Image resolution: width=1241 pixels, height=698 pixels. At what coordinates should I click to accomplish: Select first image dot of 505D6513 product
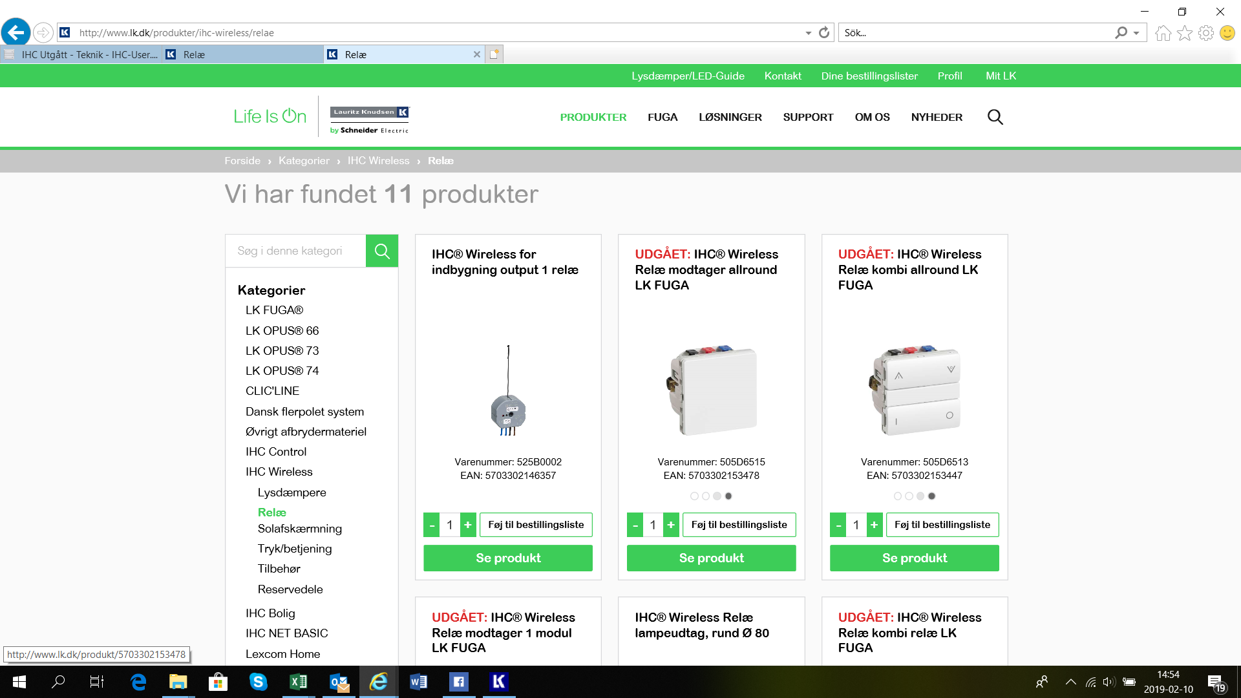click(897, 496)
